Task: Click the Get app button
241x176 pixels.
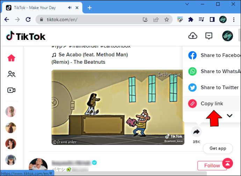Action: point(218,148)
